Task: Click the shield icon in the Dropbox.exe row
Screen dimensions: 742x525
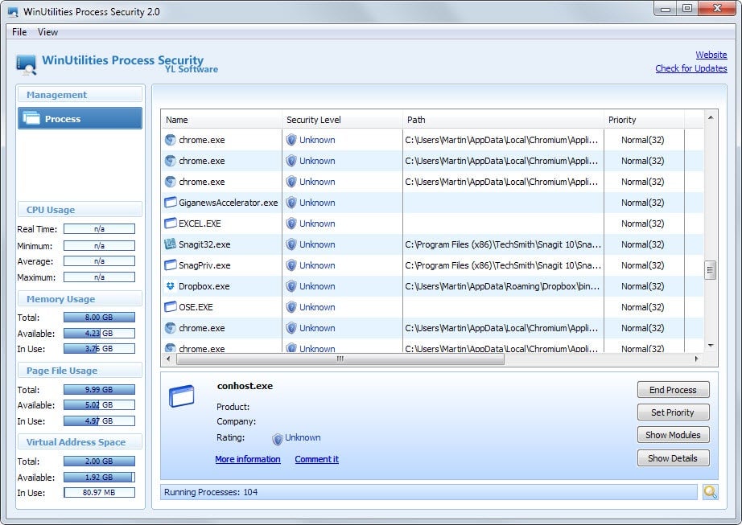Action: 291,286
